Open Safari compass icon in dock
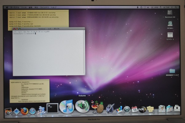Screen dimensions: 185x123 [33, 111]
